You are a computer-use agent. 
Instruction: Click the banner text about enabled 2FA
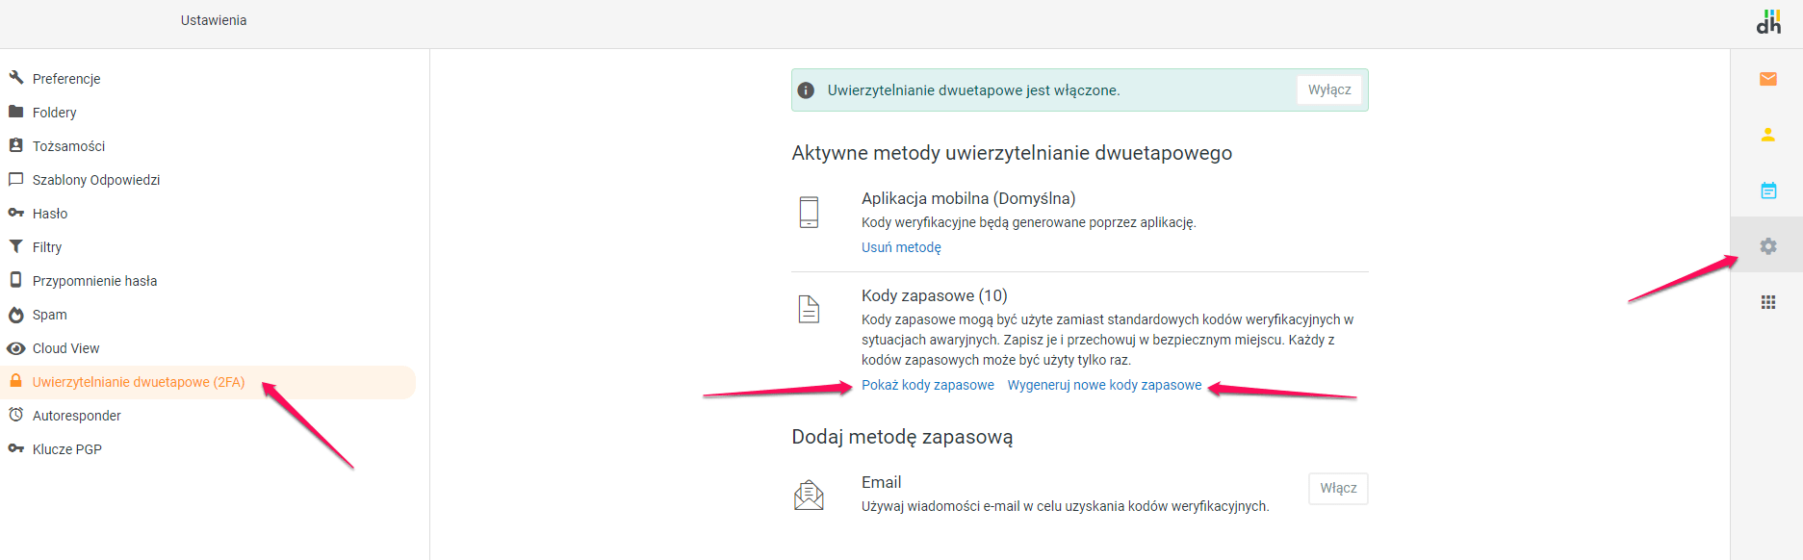[x=973, y=90]
